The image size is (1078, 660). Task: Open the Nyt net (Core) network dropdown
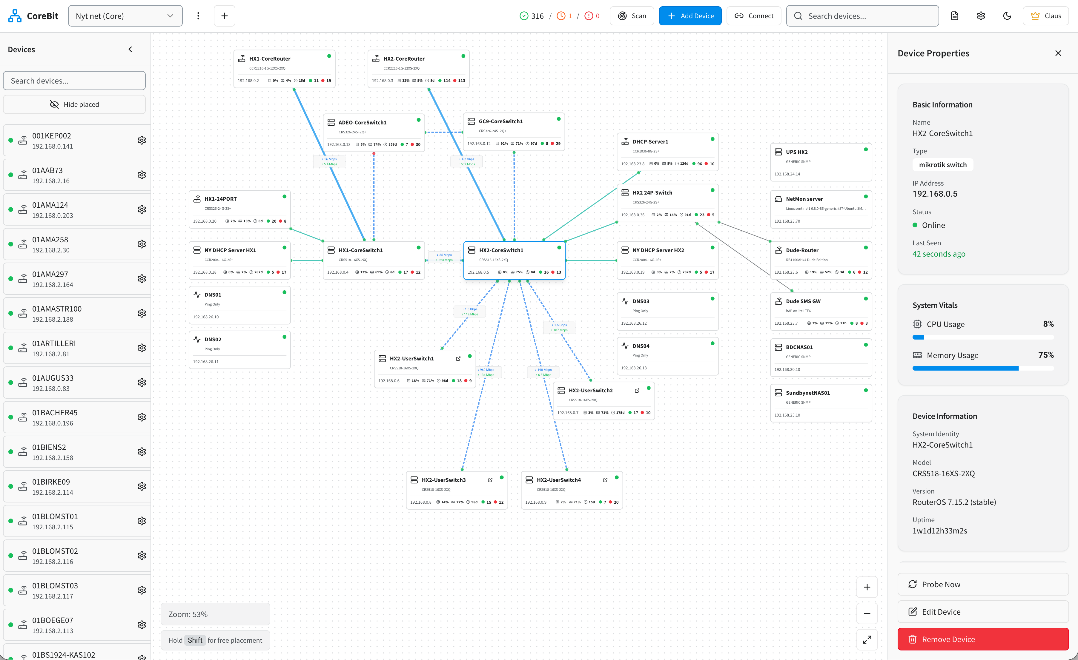click(x=125, y=16)
